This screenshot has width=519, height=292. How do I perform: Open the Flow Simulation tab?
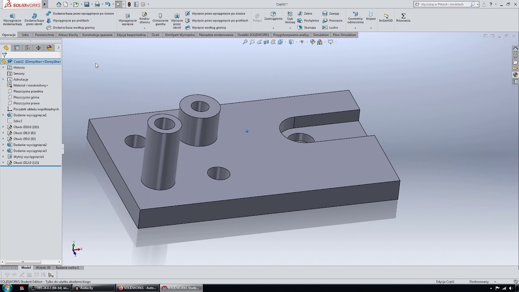344,35
